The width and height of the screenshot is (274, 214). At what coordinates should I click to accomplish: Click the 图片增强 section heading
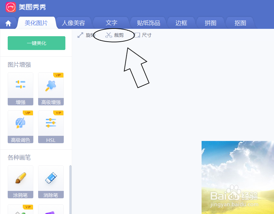click(19, 65)
